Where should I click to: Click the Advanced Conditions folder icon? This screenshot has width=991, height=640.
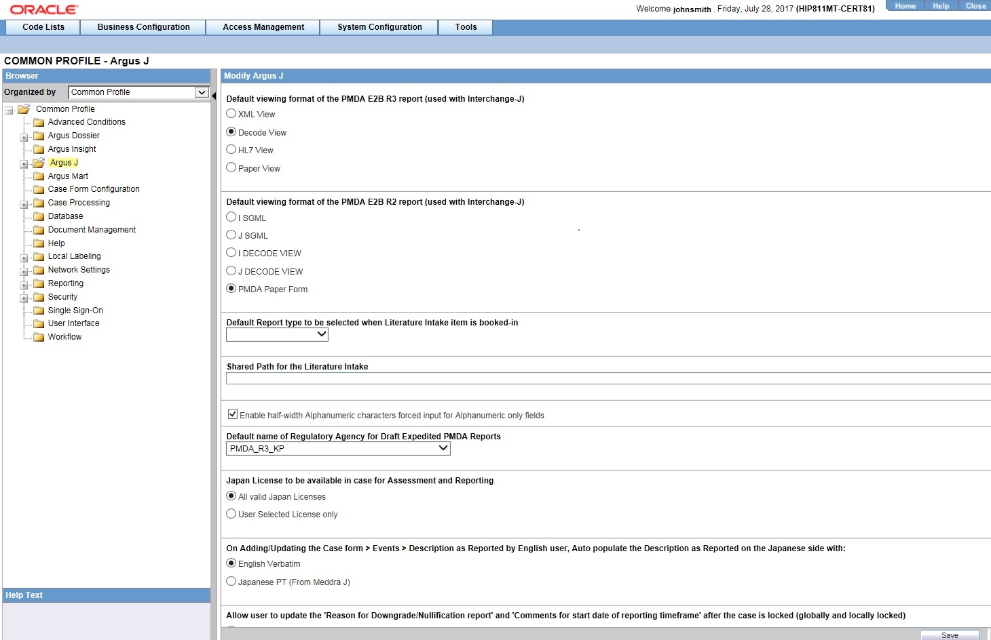click(39, 123)
